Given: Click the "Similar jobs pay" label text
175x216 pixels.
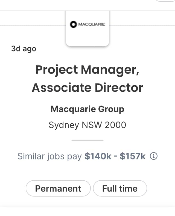Looking at the screenshot, I should (x=49, y=156).
